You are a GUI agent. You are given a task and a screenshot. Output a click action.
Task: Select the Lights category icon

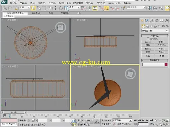pos(151,26)
